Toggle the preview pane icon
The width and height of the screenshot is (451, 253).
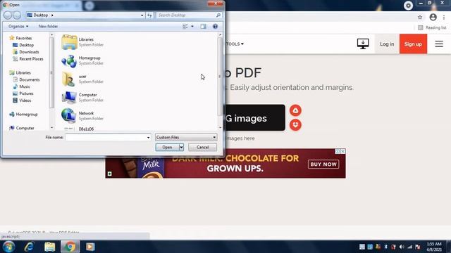[204, 27]
